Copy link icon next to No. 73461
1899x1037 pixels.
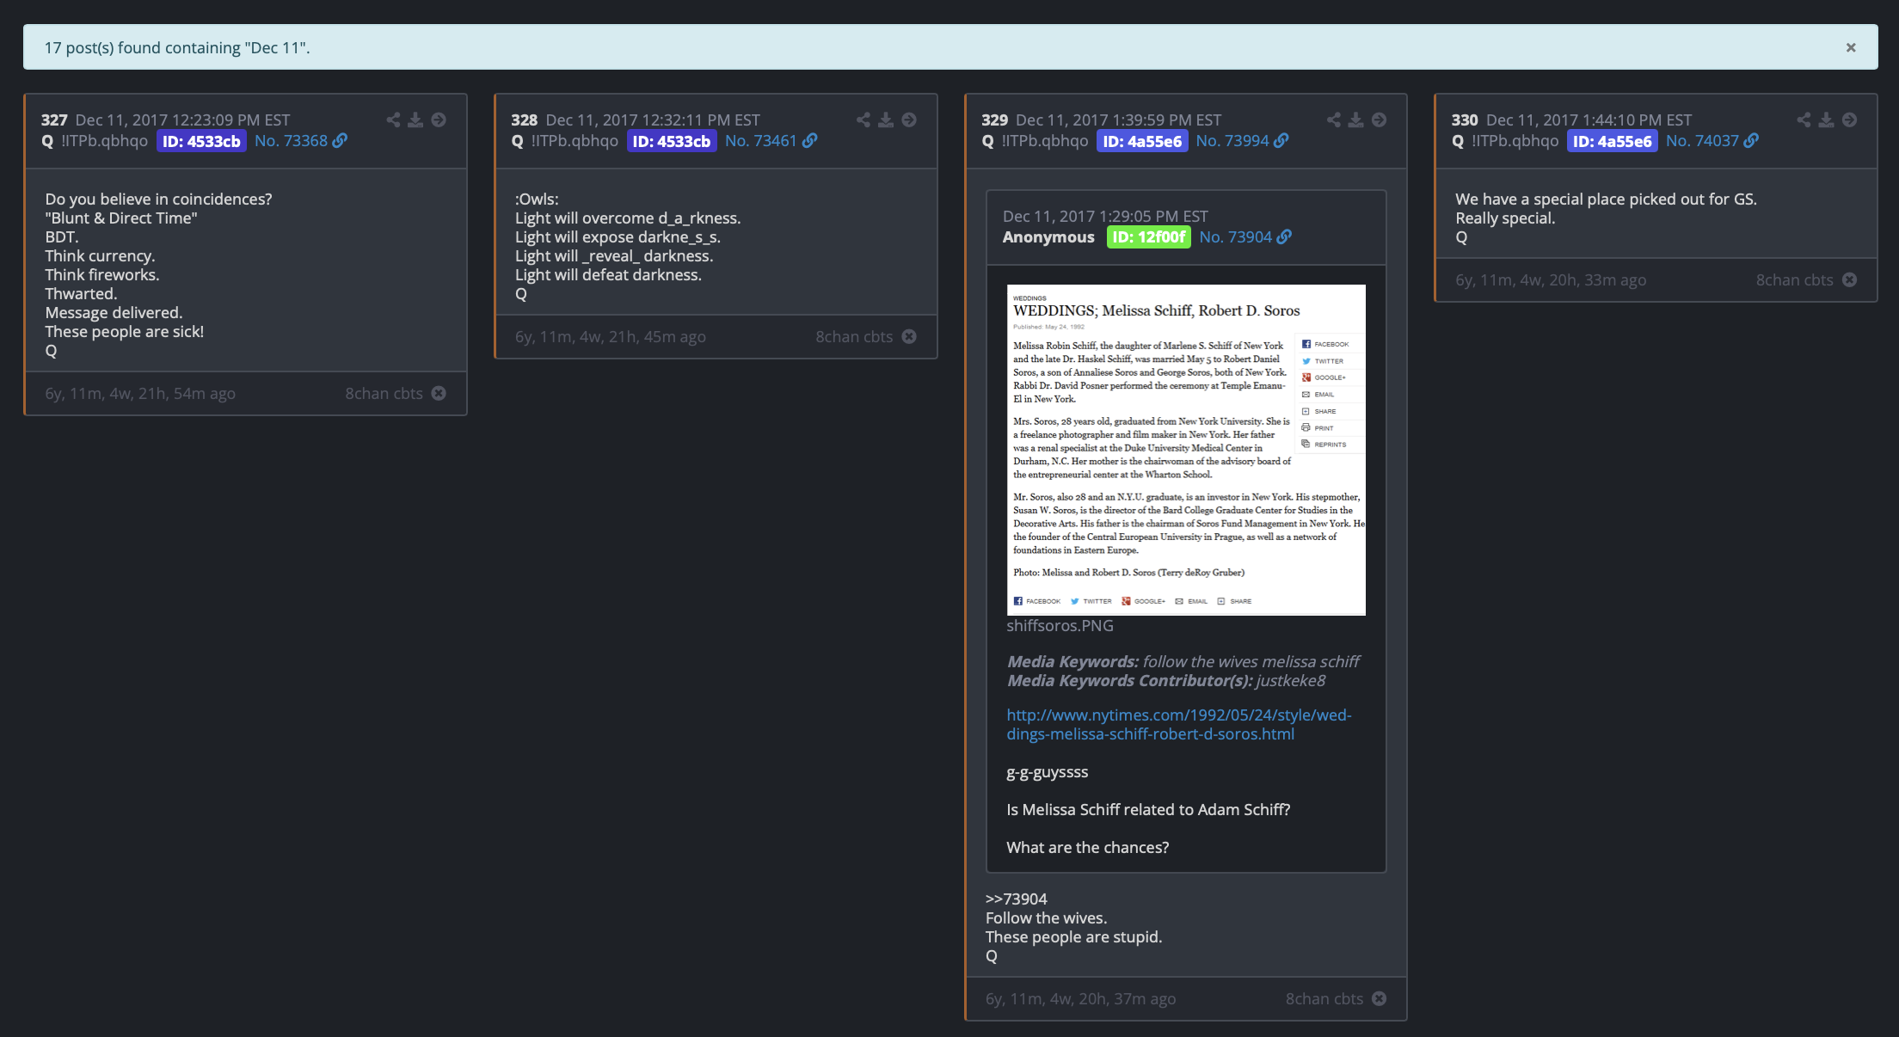click(810, 140)
